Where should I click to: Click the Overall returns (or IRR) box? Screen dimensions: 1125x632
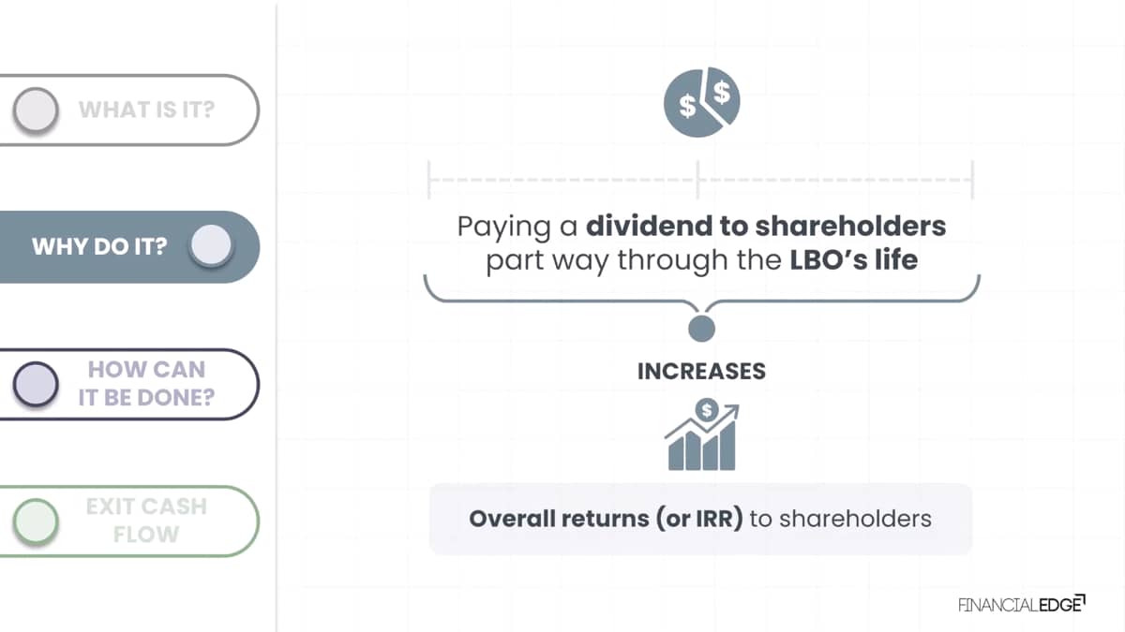700,518
